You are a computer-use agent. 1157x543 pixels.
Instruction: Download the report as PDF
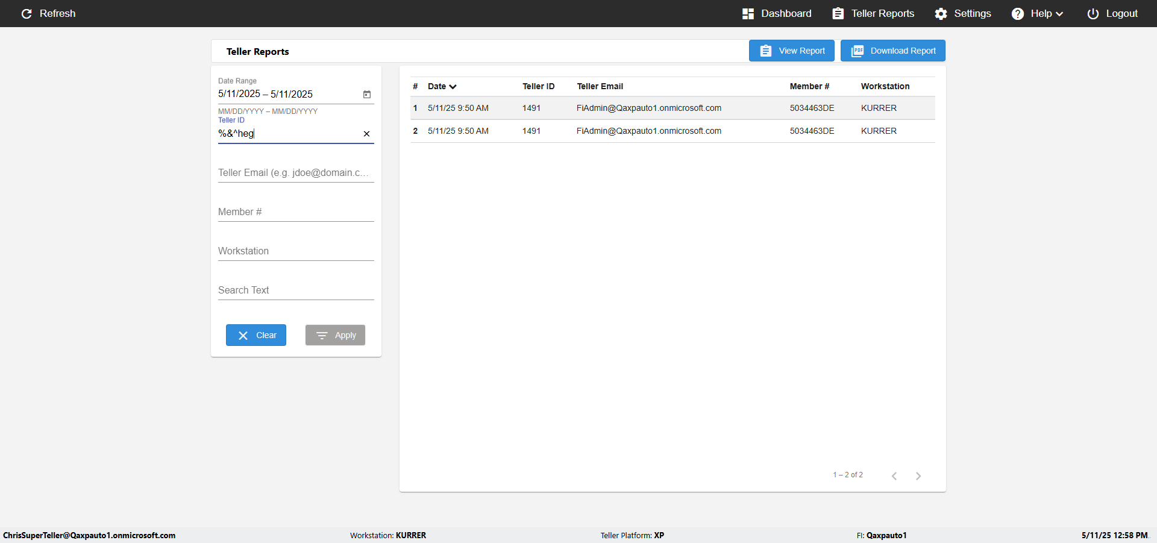pyautogui.click(x=893, y=51)
